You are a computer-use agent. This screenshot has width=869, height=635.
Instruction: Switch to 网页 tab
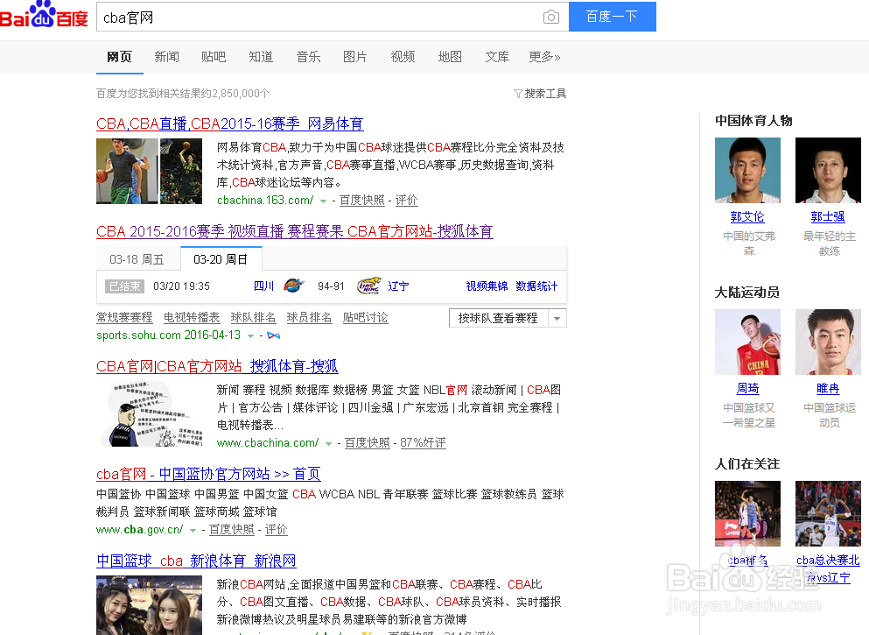(120, 57)
